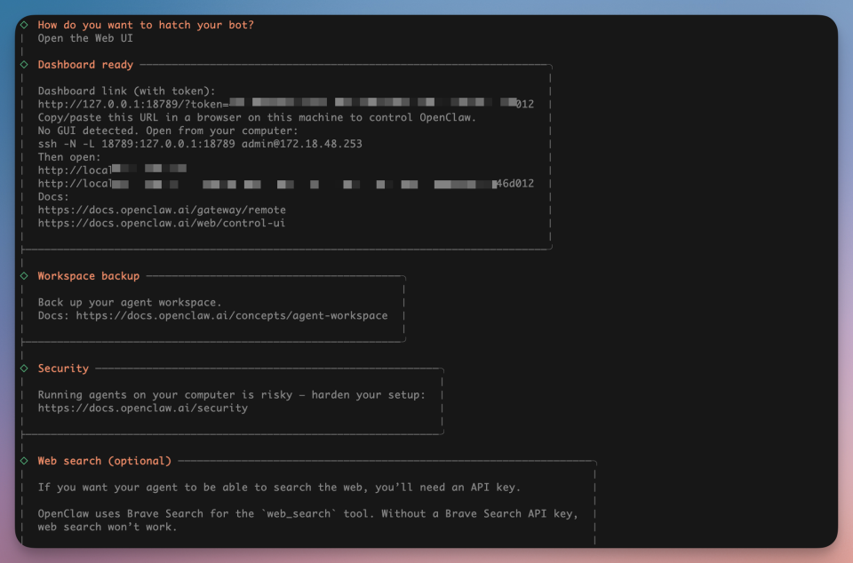Click the 127.0.0.1:18789 dashboard token URL
853x563 pixels.
285,104
